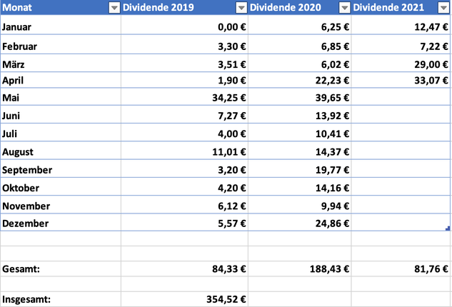
Task: Click the 22,23 € cell
Action: [x=300, y=80]
